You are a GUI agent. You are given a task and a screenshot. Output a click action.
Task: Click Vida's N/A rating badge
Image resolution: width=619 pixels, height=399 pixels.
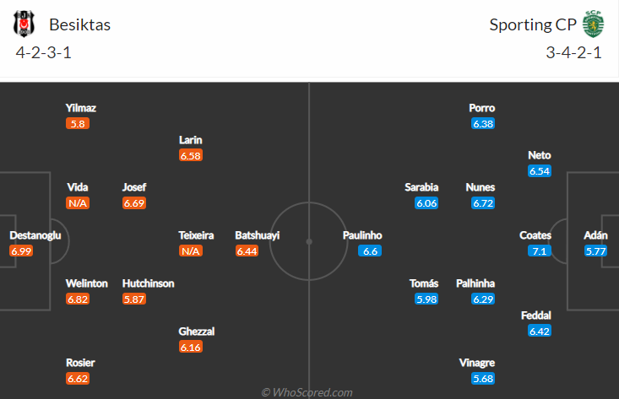(78, 203)
